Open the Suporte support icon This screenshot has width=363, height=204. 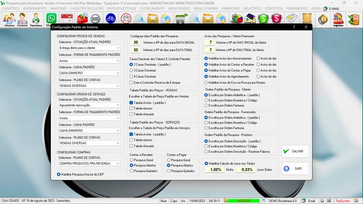(338, 19)
